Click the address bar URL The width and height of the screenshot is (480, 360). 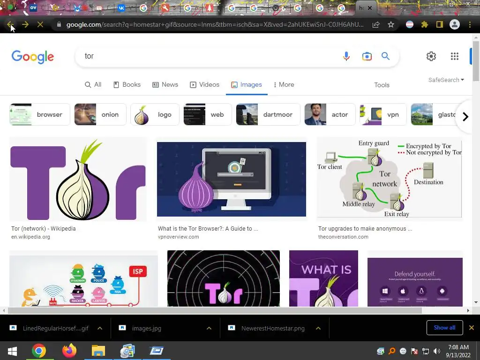click(x=215, y=24)
